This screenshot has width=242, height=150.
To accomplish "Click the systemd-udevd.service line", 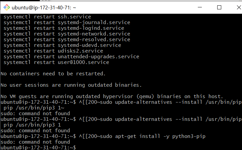I will (x=62, y=45).
